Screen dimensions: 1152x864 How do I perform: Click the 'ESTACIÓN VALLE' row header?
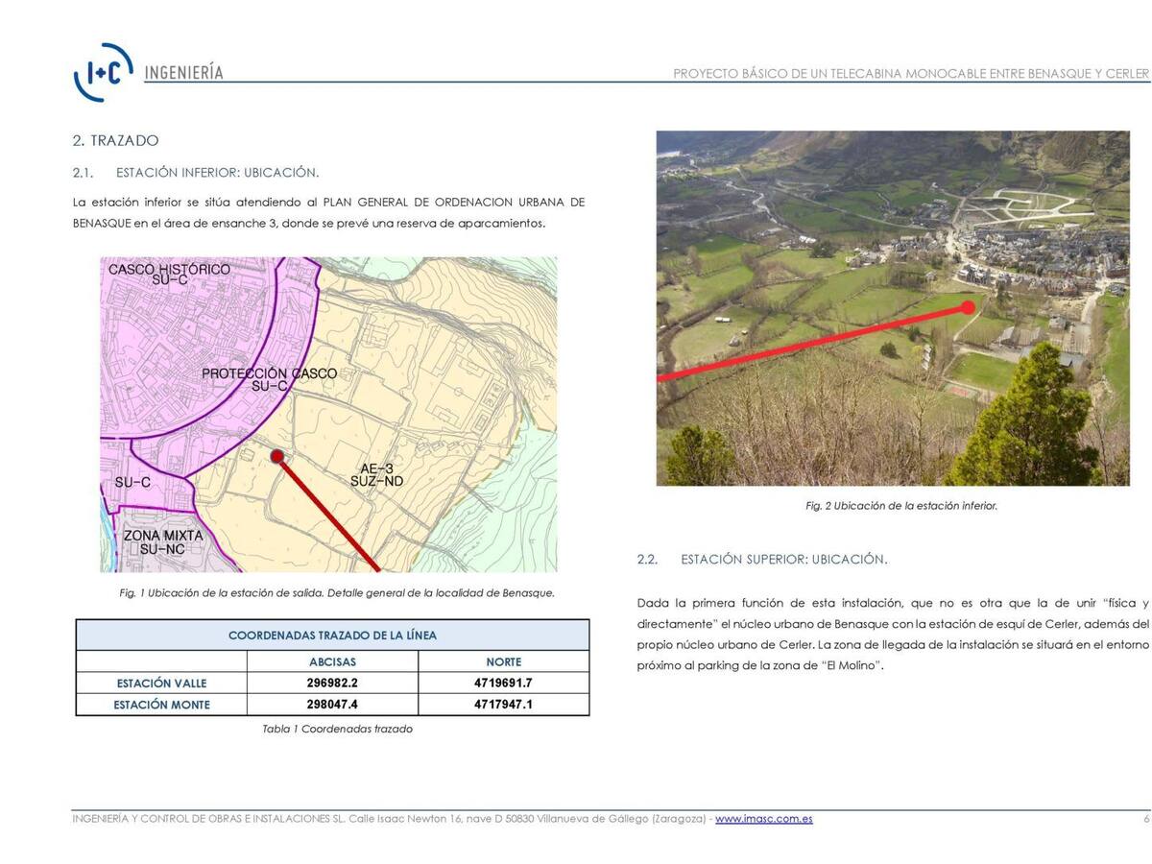[x=161, y=684]
